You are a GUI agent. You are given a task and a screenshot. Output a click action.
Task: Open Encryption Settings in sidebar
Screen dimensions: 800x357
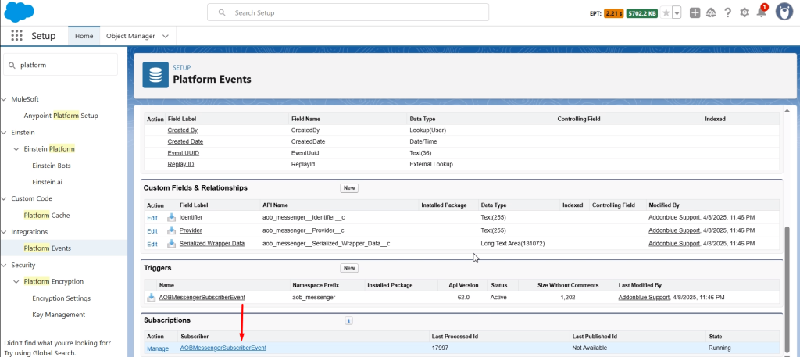click(x=61, y=298)
